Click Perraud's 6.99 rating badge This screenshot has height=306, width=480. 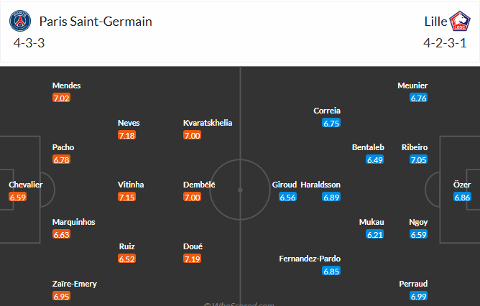point(418,296)
